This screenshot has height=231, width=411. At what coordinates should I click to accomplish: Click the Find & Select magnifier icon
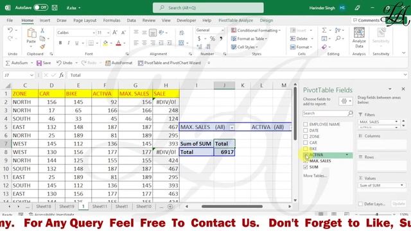[338, 38]
